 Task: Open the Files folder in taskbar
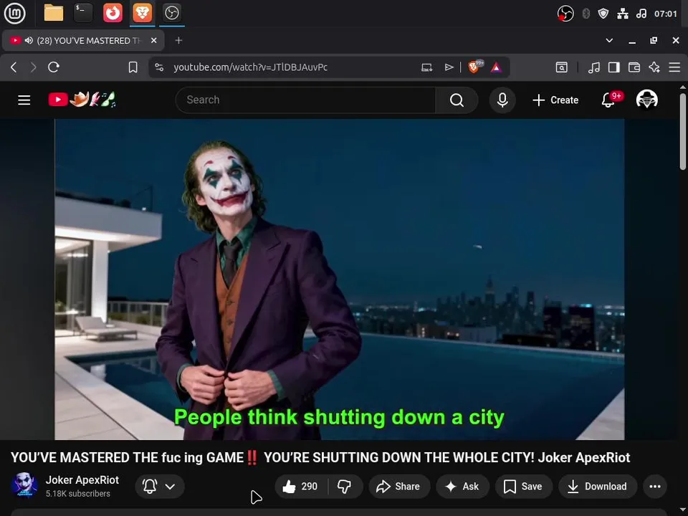click(54, 13)
